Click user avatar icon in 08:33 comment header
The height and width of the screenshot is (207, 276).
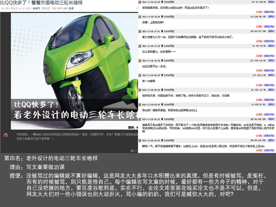(162, 119)
